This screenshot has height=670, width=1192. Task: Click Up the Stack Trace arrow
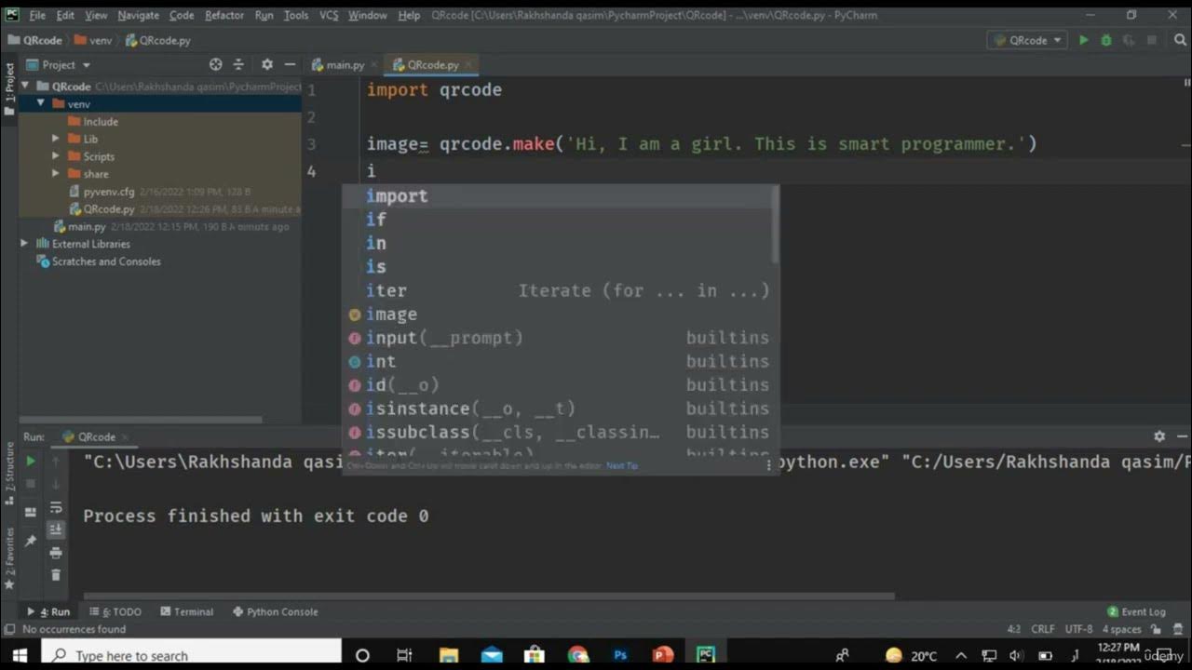(56, 461)
